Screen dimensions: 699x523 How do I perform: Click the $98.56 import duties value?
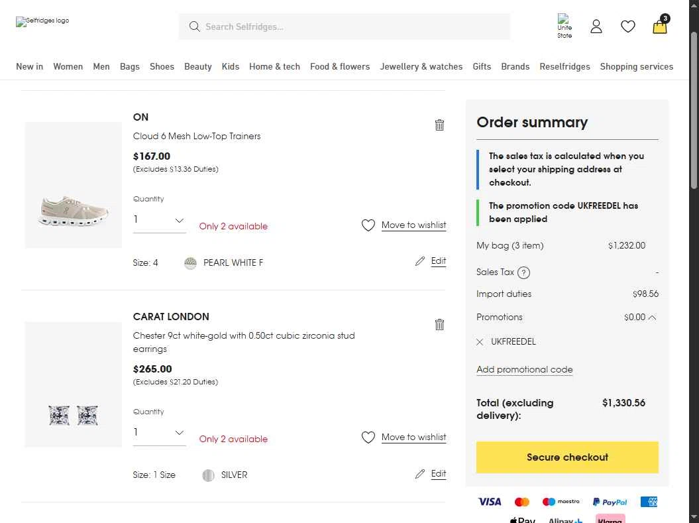[645, 294]
